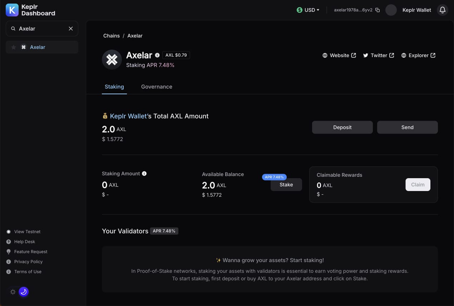
Task: Click the Terms of Use info icon
Action: click(9, 272)
